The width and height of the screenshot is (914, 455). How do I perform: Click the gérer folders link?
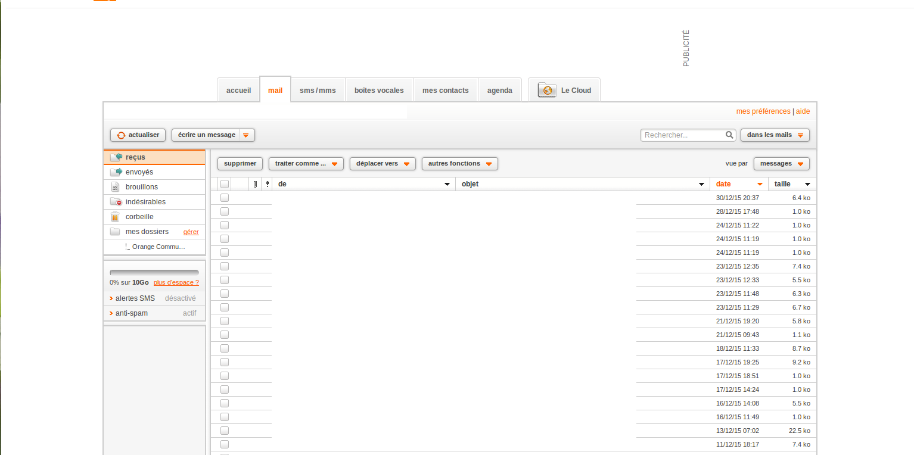[x=191, y=232]
